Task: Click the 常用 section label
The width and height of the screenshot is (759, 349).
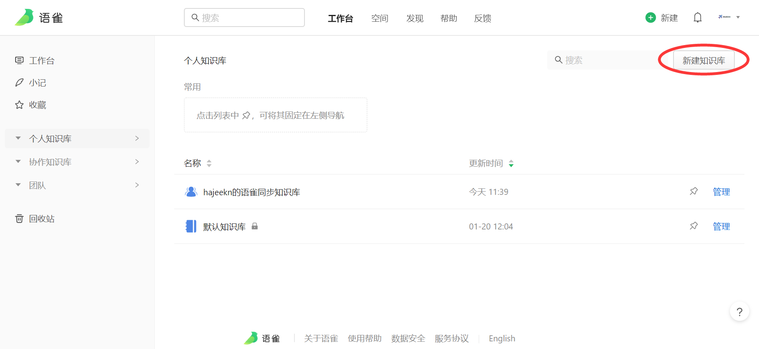Action: (x=192, y=87)
